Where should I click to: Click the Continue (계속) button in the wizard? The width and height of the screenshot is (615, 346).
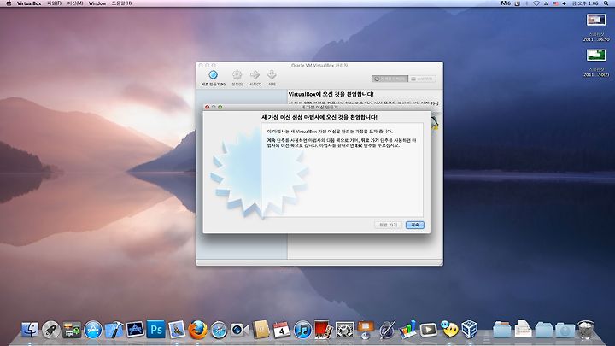415,225
